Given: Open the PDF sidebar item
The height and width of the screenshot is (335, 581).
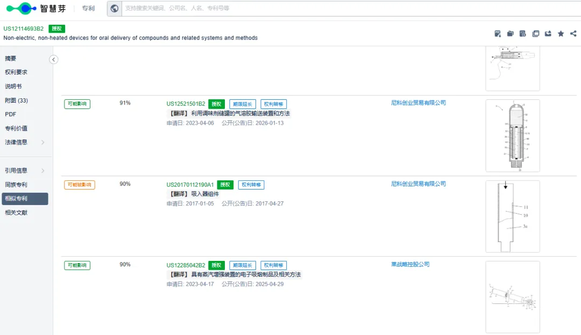Looking at the screenshot, I should pos(10,114).
